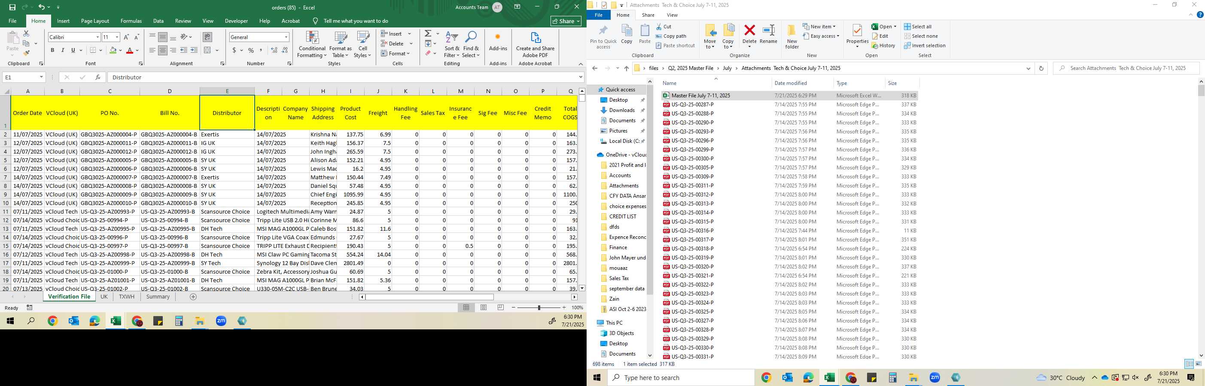
Task: Click Merge & Center icon
Action: [x=208, y=51]
